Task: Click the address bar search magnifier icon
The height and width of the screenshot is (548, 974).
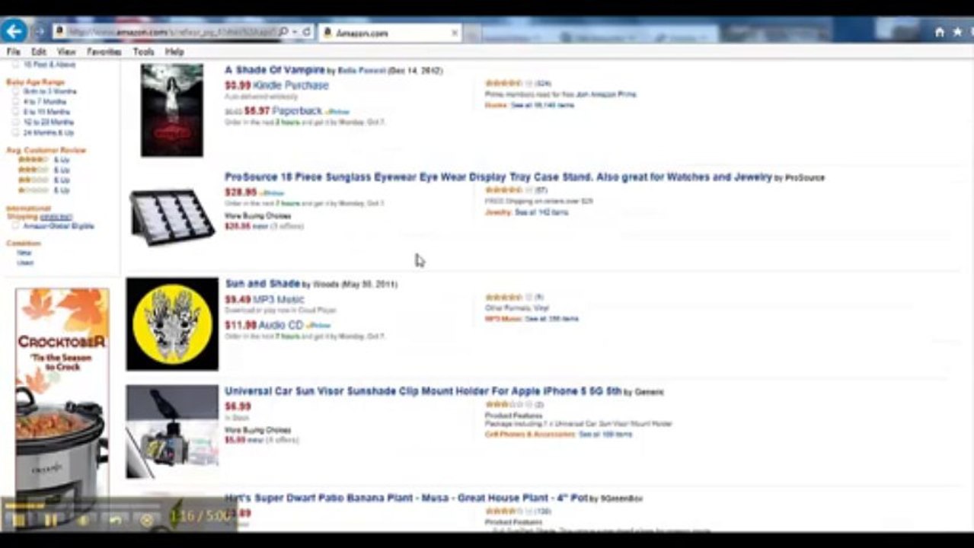Action: point(283,32)
